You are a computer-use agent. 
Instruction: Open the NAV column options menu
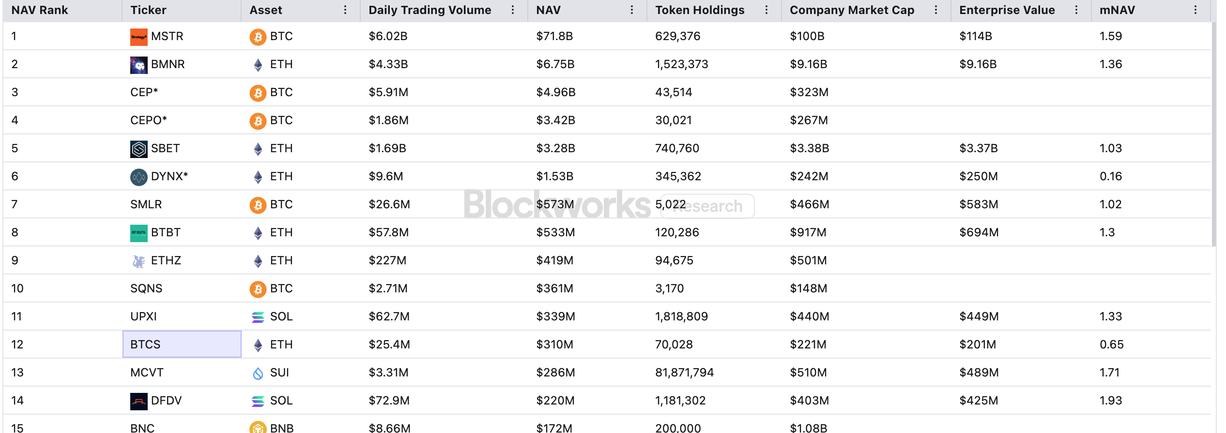pos(632,10)
